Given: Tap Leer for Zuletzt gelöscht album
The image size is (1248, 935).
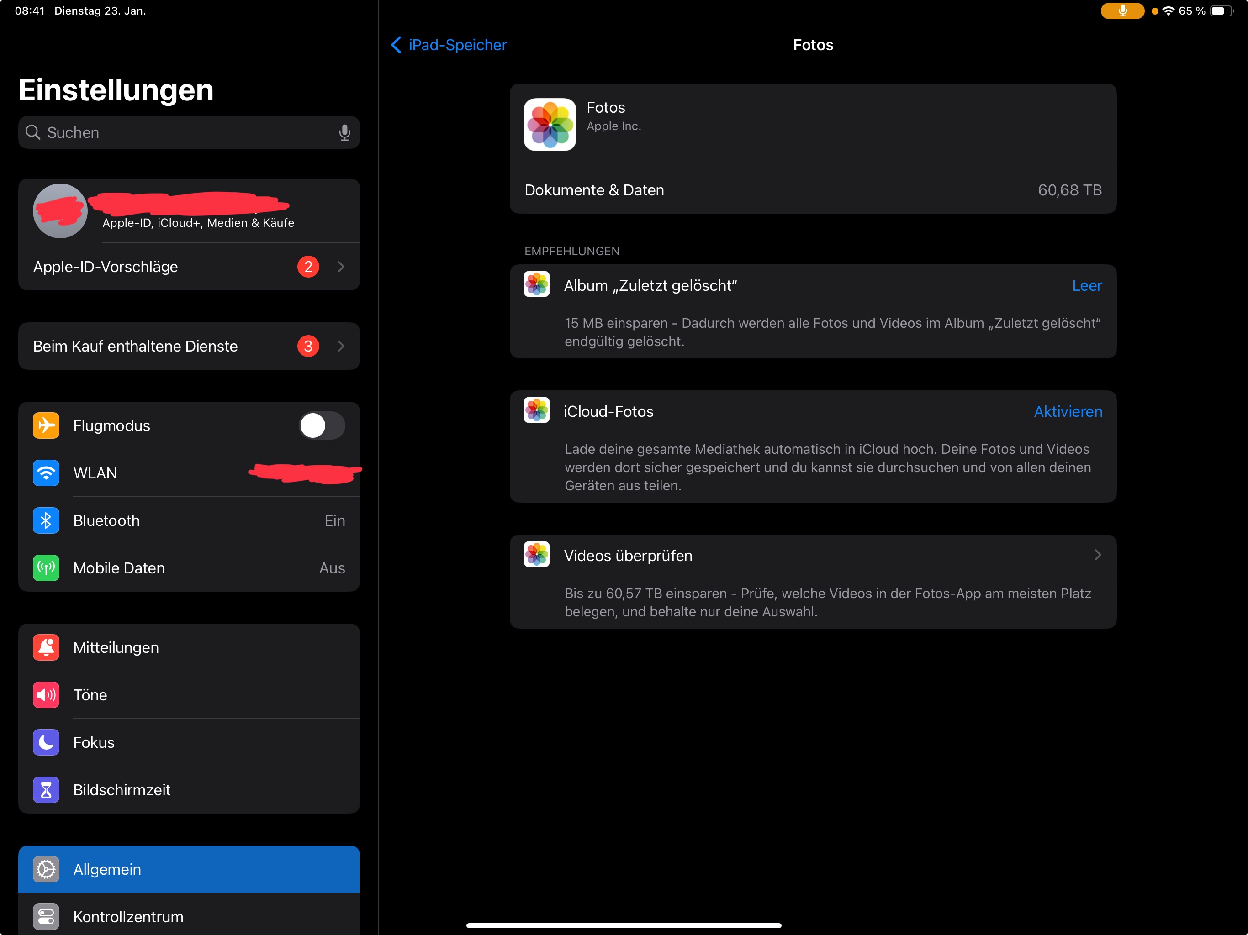Looking at the screenshot, I should click(1086, 286).
